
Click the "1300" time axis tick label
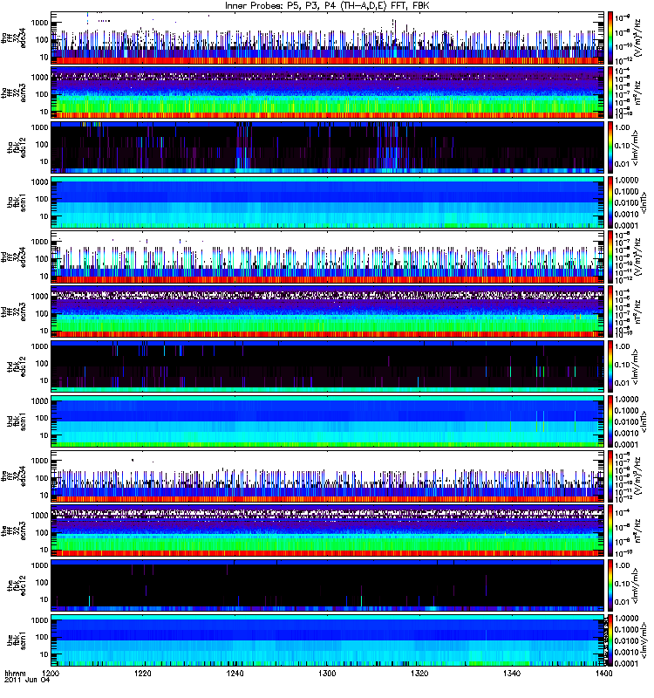click(x=327, y=673)
